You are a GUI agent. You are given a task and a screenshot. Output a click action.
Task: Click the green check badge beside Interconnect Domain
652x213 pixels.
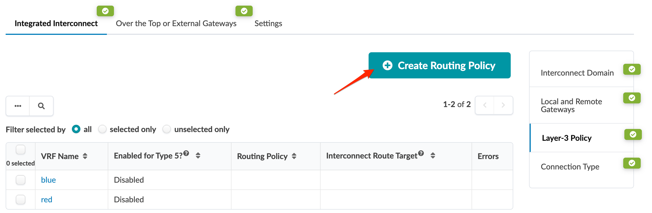click(632, 69)
